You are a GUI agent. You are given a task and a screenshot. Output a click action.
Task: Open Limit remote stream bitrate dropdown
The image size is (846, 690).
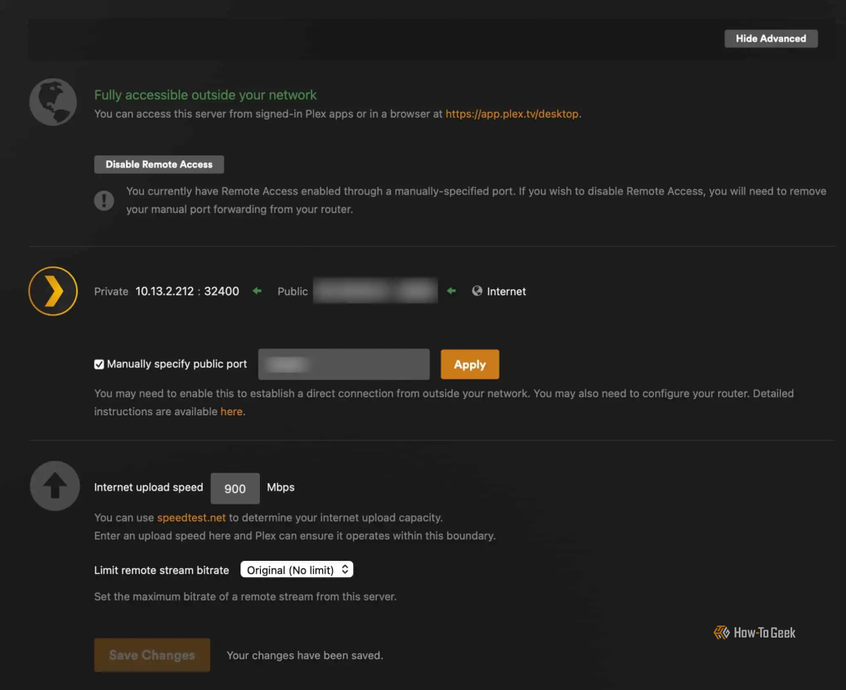(x=297, y=571)
